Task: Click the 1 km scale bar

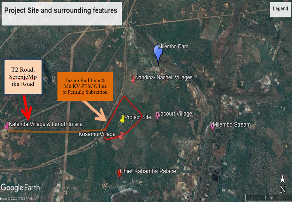Action: pyautogui.click(x=268, y=198)
